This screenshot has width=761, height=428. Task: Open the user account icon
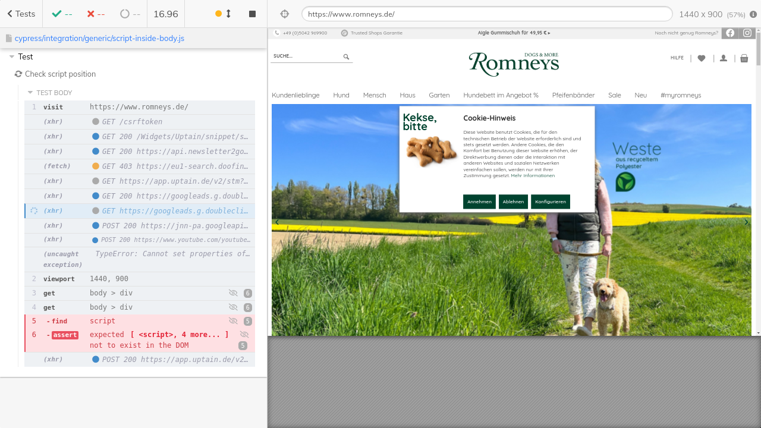point(724,58)
